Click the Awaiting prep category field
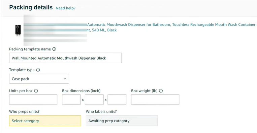Screen dimensions: 257x133 click(x=122, y=121)
